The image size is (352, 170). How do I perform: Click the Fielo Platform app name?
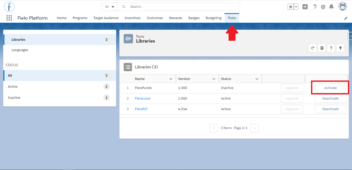(32, 18)
